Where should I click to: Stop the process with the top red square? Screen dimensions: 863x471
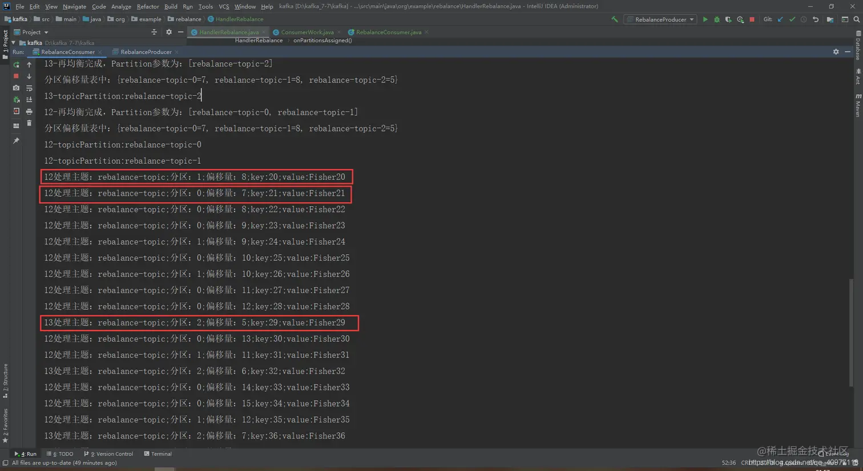point(752,19)
